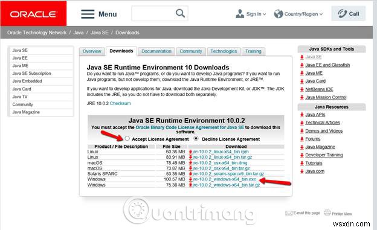Click the download arrow icon beside Forums
Screen dimensions: 377x230
[301, 139]
